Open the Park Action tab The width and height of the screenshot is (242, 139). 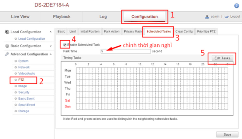click(x=112, y=31)
